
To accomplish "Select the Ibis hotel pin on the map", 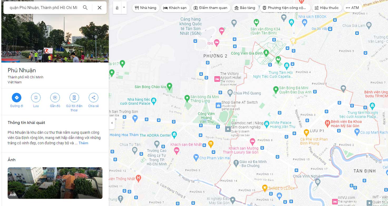I will pos(217,43).
